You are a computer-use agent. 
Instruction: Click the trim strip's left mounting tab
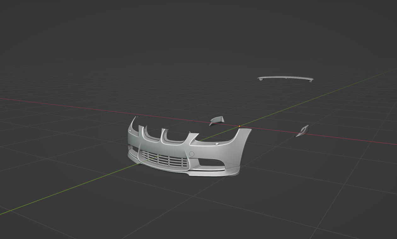261,79
